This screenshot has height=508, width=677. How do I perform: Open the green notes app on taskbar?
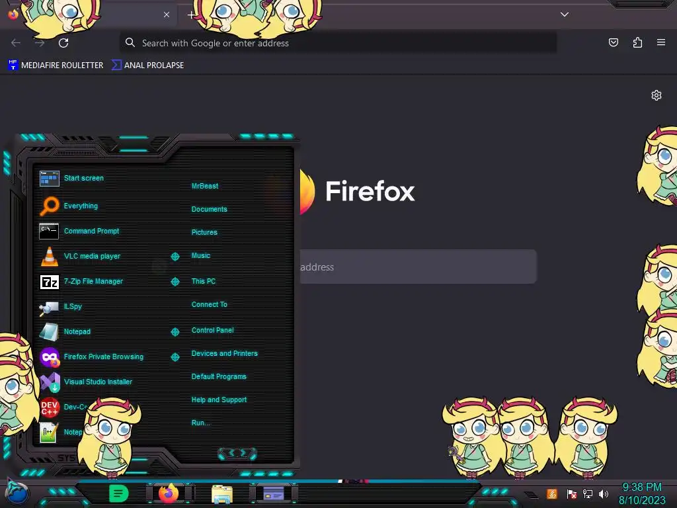[x=118, y=493]
